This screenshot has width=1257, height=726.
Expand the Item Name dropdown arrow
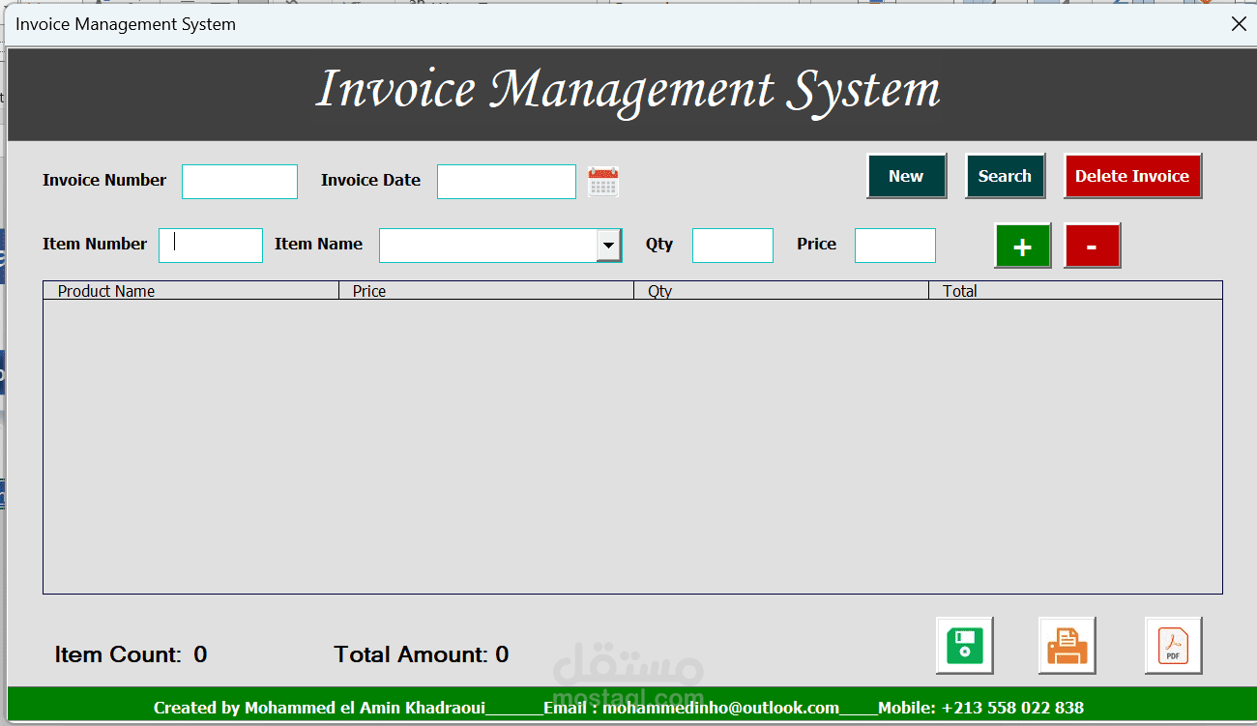tap(608, 246)
